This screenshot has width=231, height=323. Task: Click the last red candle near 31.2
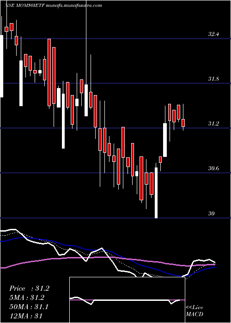click(x=183, y=123)
